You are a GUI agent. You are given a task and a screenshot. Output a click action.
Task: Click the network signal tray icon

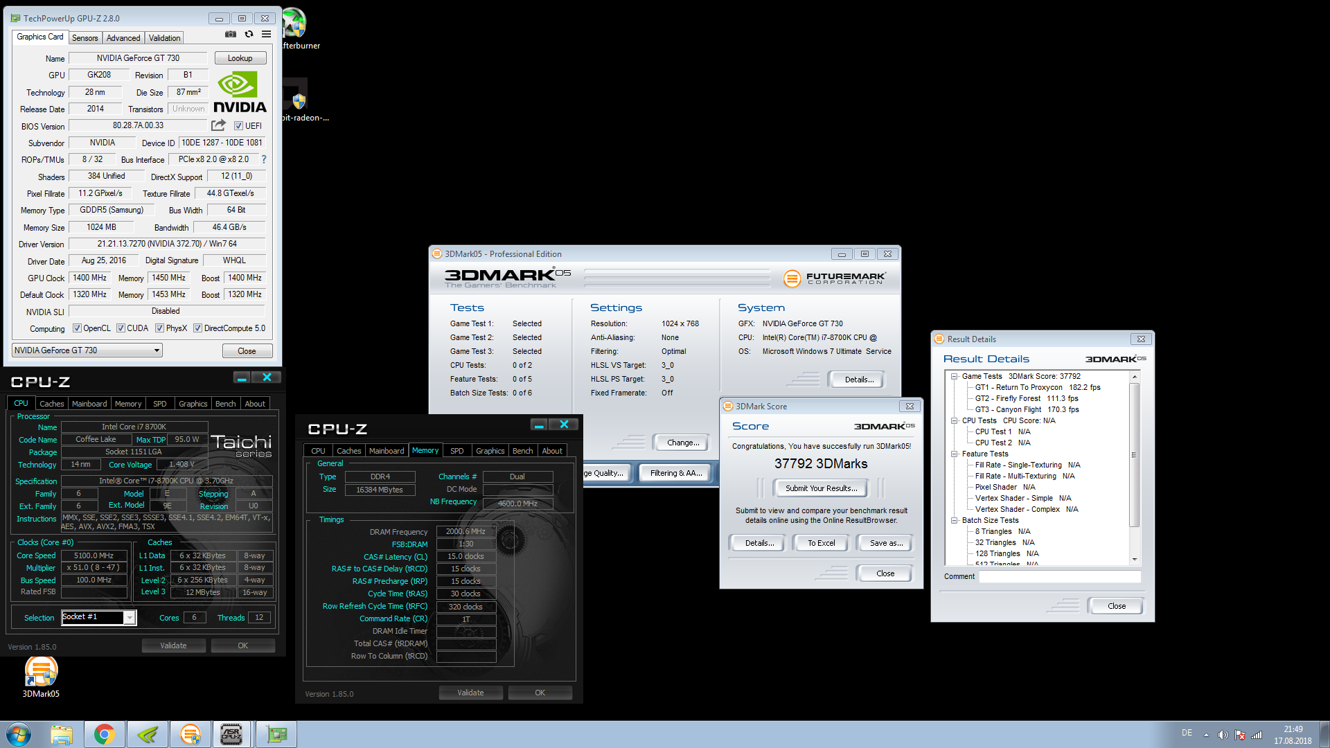[1257, 735]
